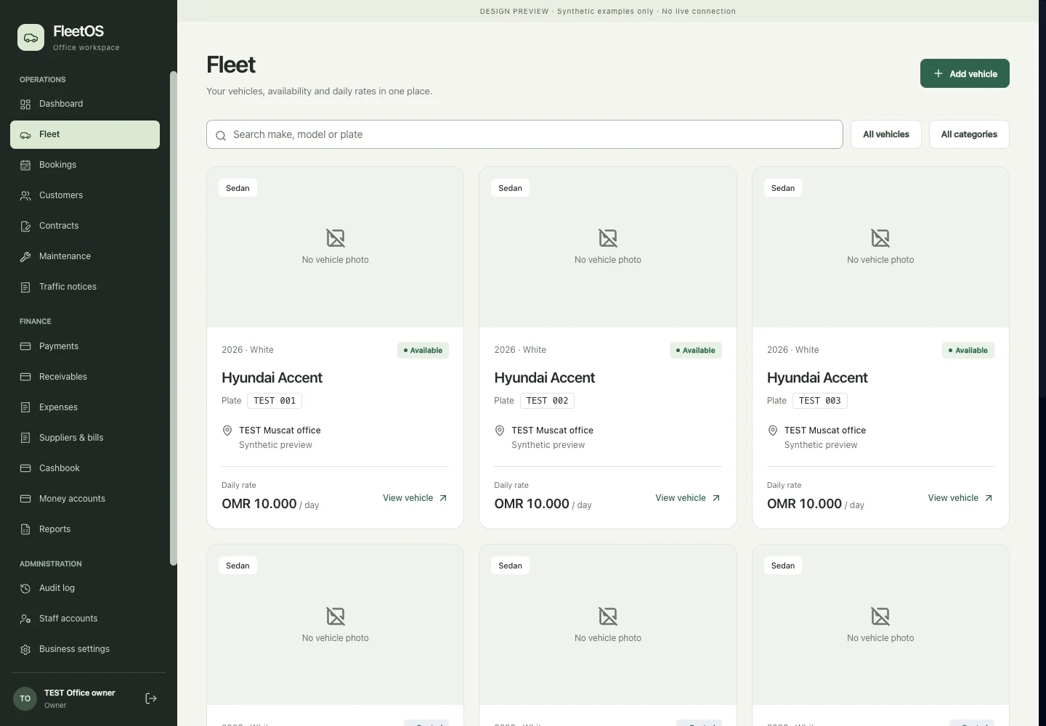Click the Contracts document-pen icon

tap(25, 227)
